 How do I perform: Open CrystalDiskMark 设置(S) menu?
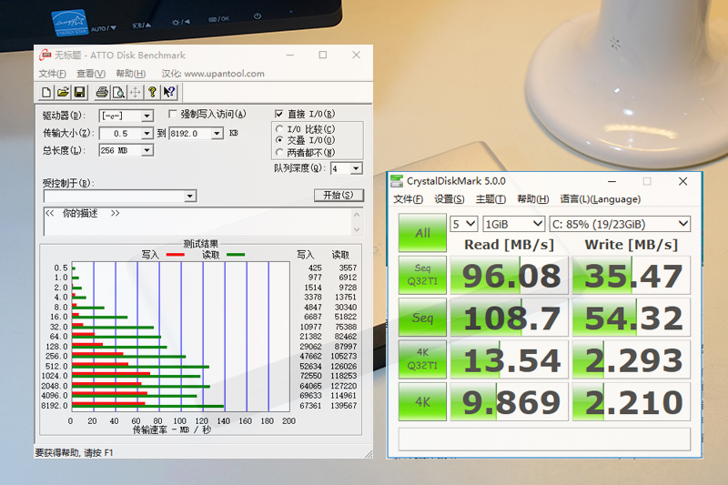(449, 199)
